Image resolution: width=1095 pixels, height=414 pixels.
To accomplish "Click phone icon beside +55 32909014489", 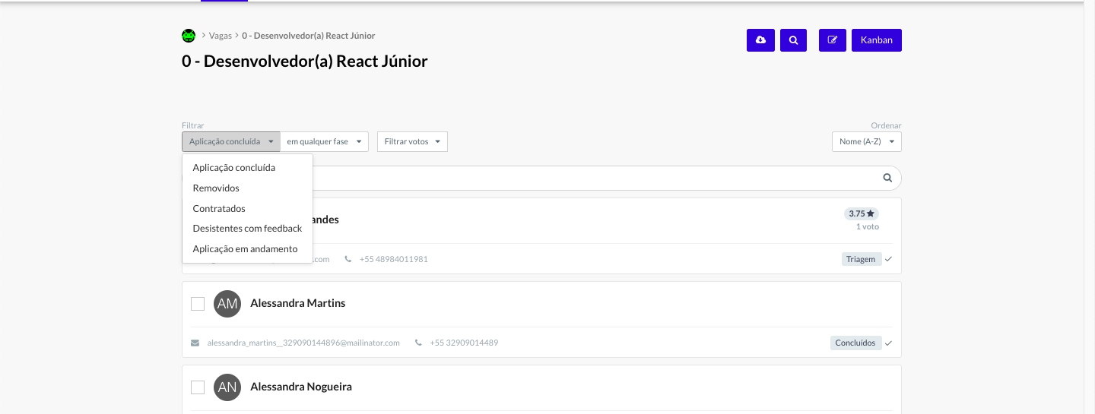I will click(x=418, y=343).
